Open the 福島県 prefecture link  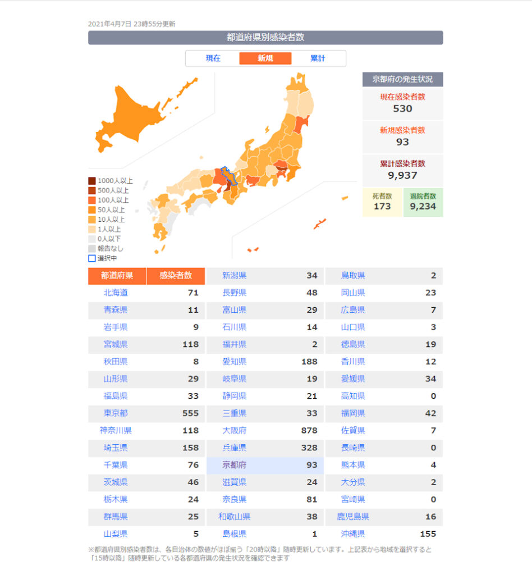point(116,396)
